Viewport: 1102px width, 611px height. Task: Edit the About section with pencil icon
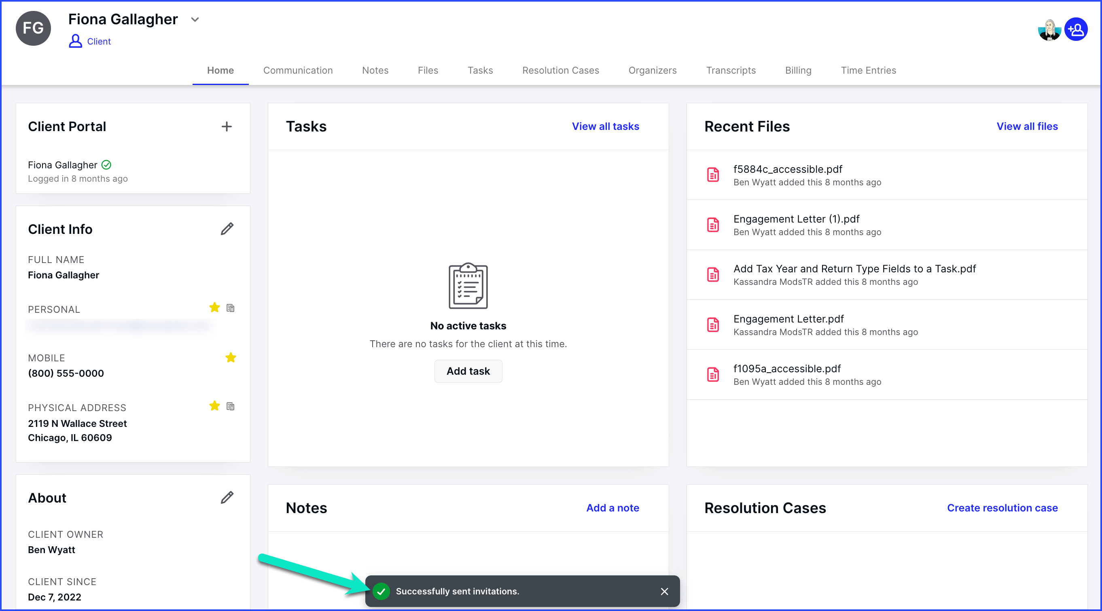227,498
